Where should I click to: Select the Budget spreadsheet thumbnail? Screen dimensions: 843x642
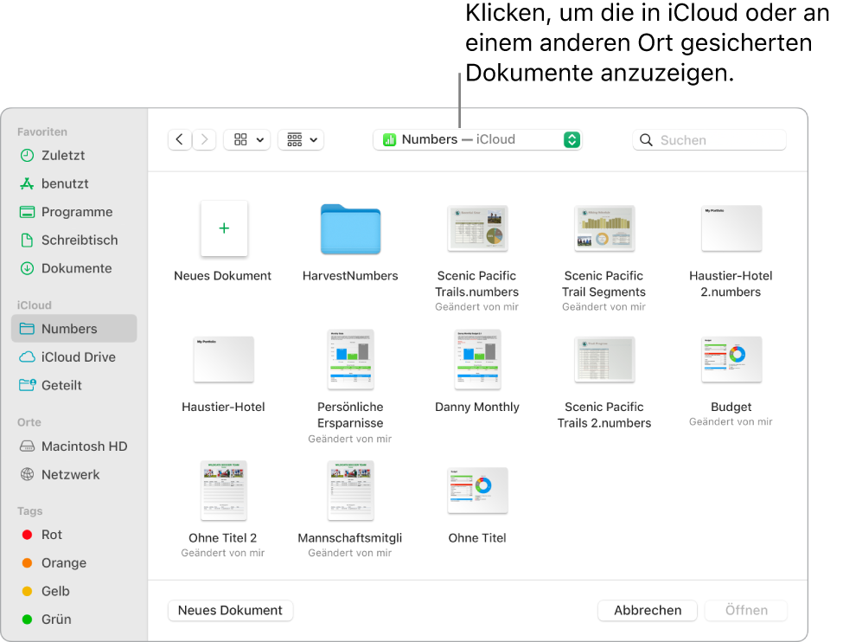point(731,359)
